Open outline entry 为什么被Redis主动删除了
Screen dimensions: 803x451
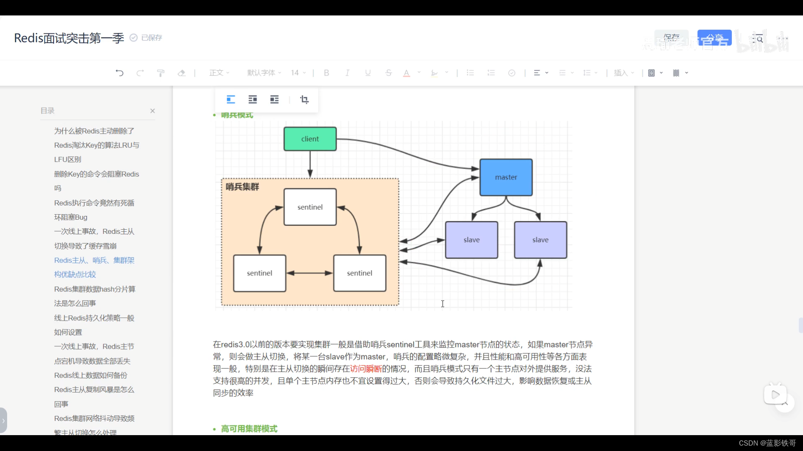(x=95, y=131)
